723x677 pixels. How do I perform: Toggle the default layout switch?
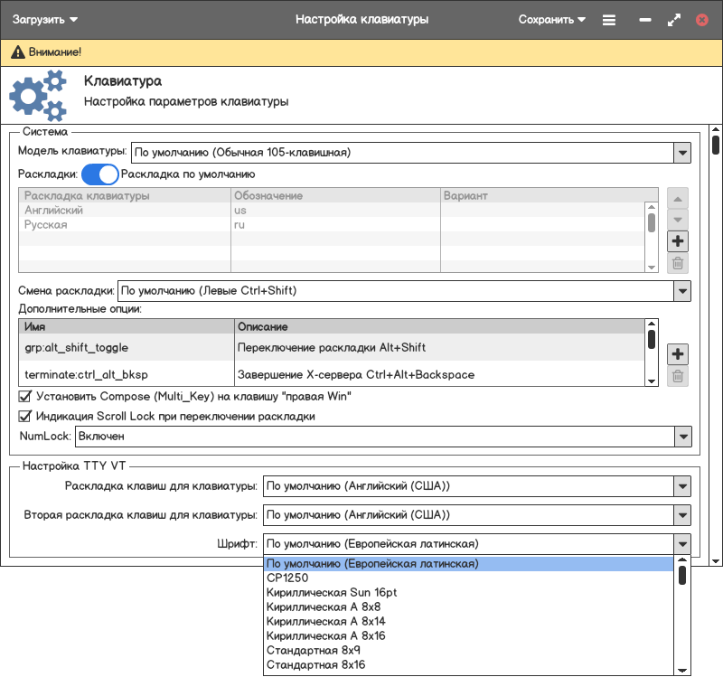tap(99, 174)
